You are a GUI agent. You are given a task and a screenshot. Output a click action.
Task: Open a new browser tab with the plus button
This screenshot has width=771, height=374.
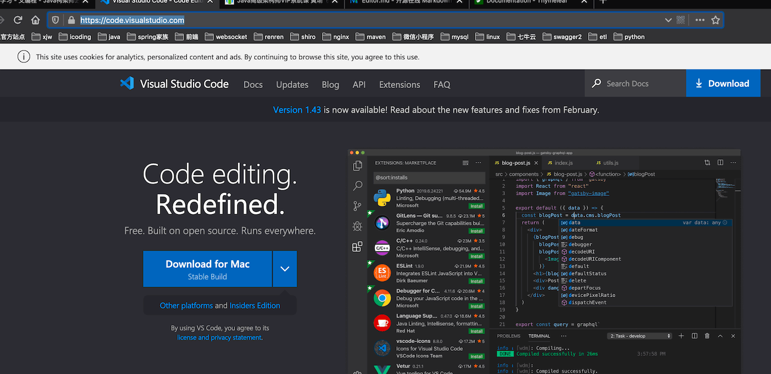pos(603,2)
